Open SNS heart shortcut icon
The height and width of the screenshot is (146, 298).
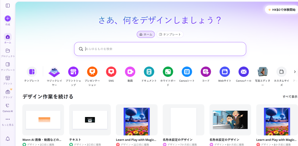[111, 72]
